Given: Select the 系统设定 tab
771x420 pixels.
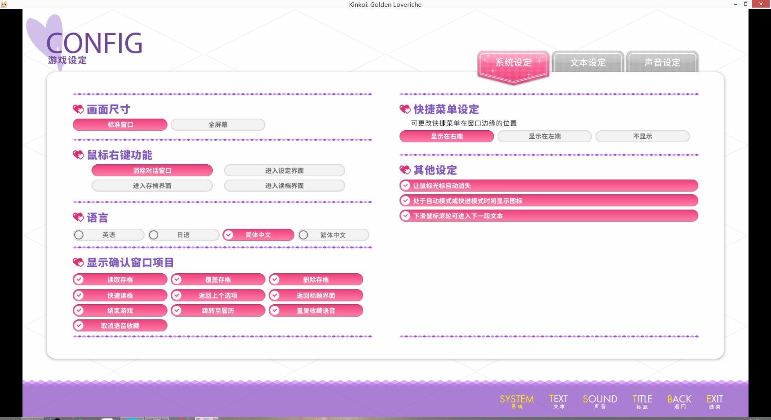Looking at the screenshot, I should tap(513, 63).
